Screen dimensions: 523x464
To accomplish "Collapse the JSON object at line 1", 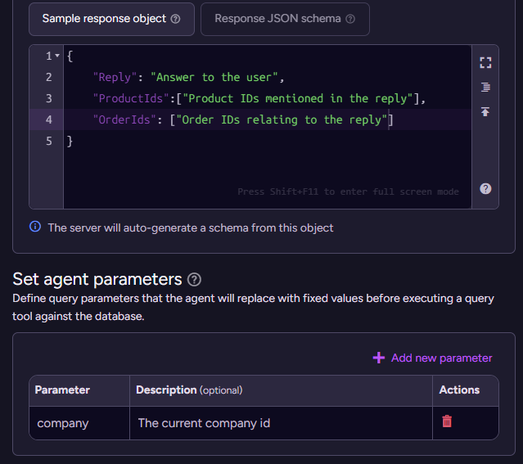I will coord(57,56).
